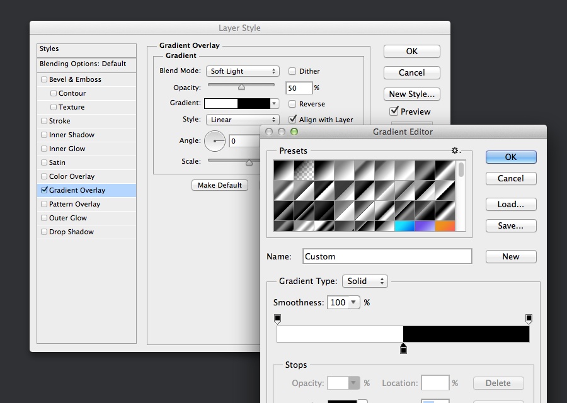The image size is (567, 403).
Task: Click the New gradient button
Action: click(x=511, y=256)
